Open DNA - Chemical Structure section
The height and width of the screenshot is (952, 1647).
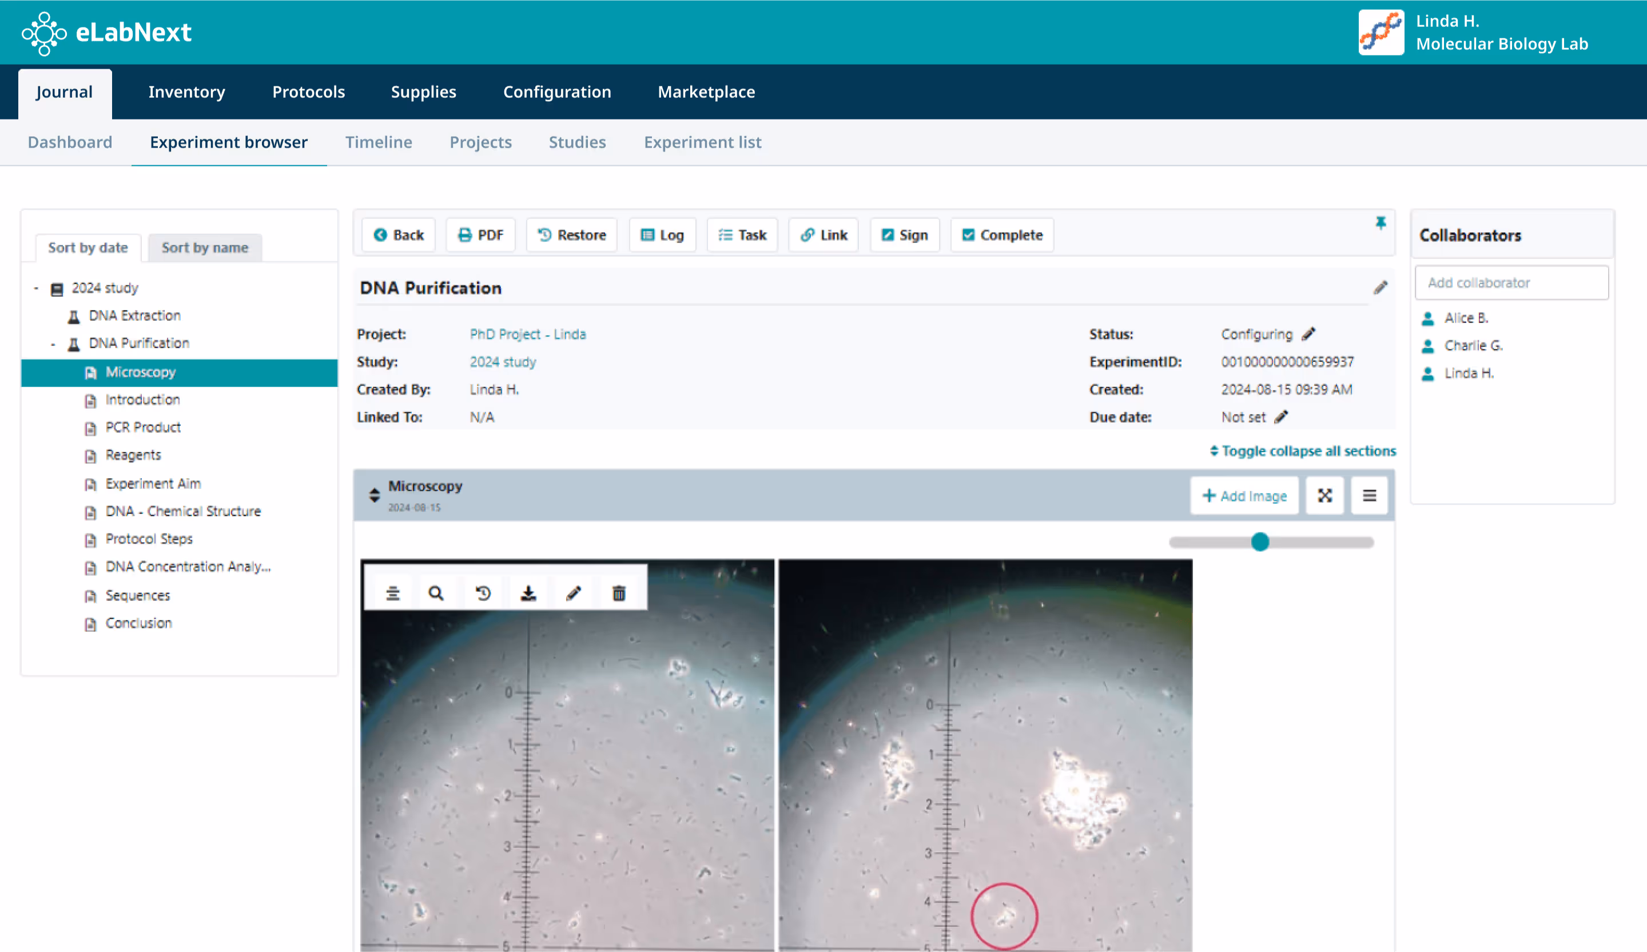click(183, 511)
